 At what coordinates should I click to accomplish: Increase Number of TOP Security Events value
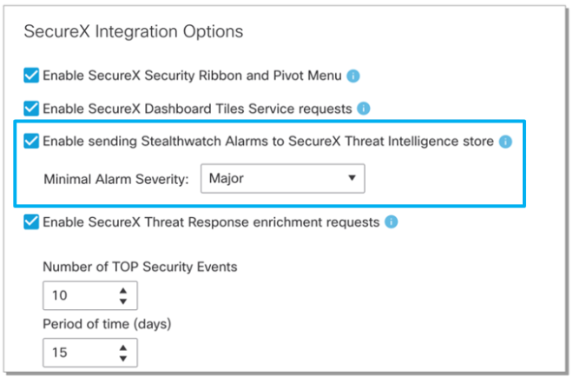pyautogui.click(x=123, y=290)
